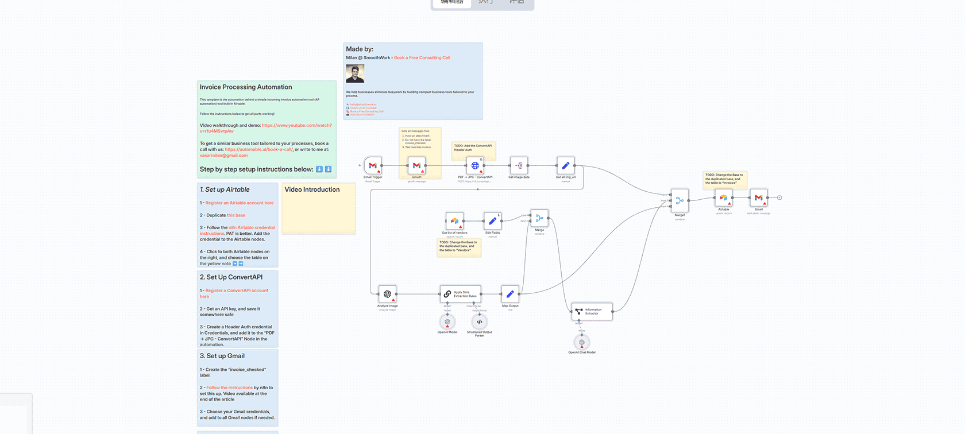The width and height of the screenshot is (965, 434).
Task: Open the Apply Data Extraction Rules node
Action: click(x=460, y=294)
